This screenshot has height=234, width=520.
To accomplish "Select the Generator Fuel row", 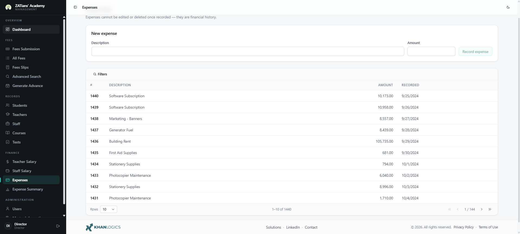I will pos(292,130).
